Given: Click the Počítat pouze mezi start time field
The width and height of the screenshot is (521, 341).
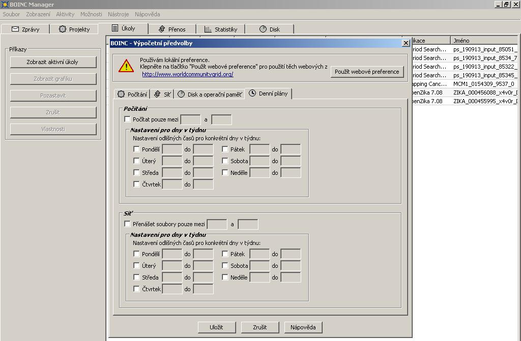Looking at the screenshot, I should click(x=190, y=119).
